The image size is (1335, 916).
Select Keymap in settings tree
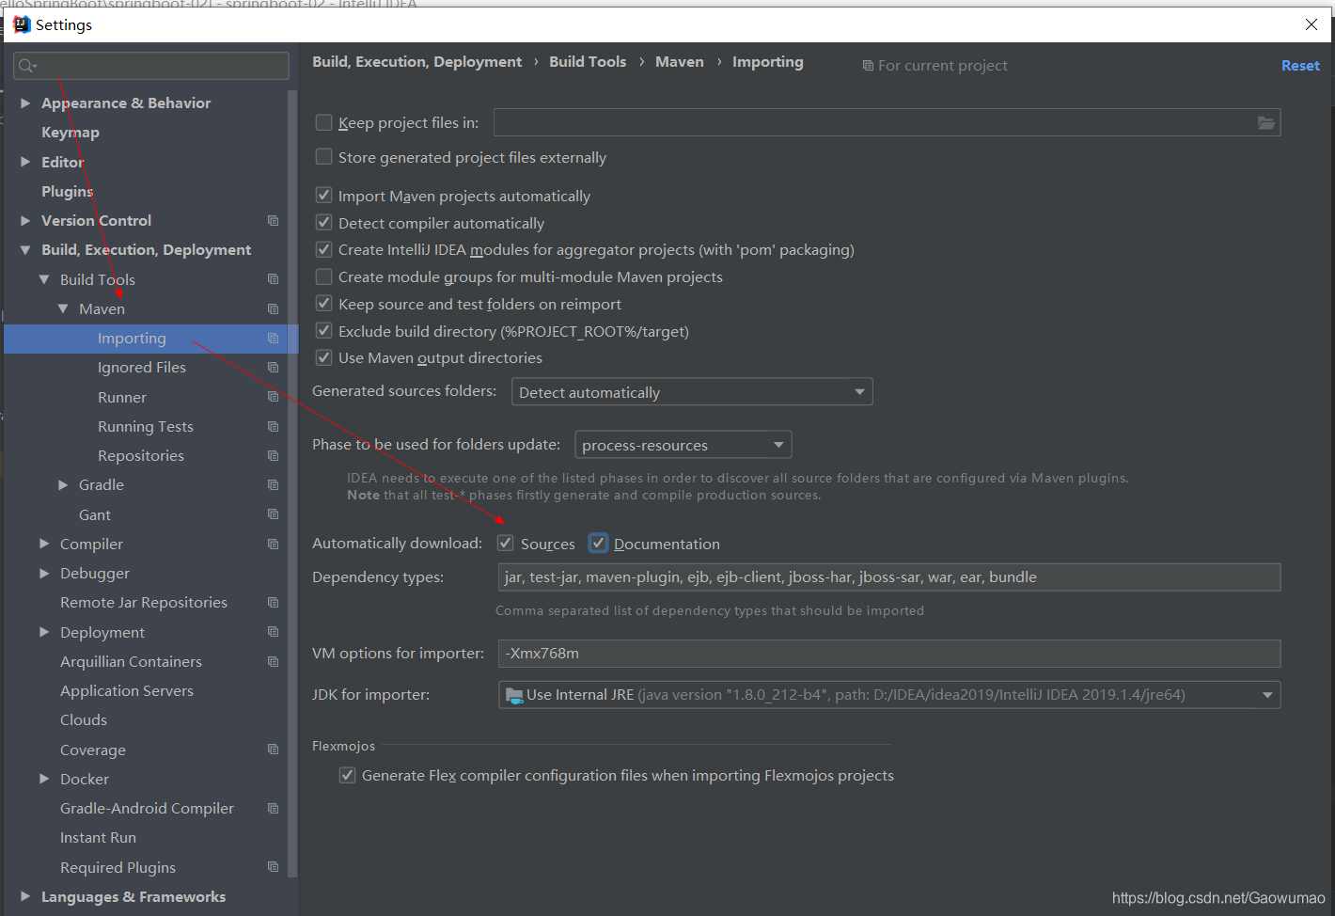pyautogui.click(x=71, y=133)
